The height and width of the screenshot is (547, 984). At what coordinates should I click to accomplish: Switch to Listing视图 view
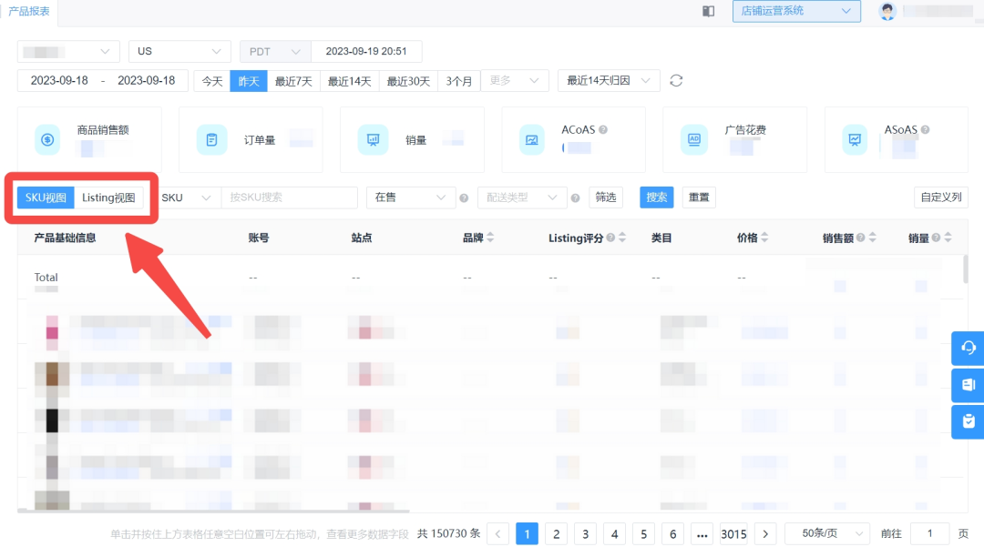[x=109, y=197]
